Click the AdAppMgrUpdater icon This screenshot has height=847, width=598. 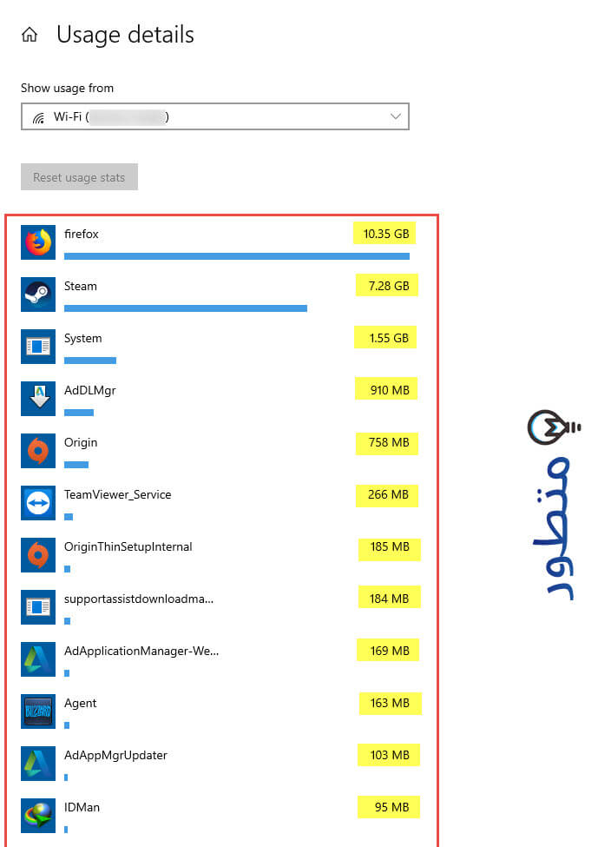point(38,764)
